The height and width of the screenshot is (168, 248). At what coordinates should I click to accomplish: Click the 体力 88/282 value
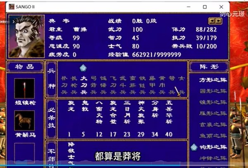[x=206, y=30]
